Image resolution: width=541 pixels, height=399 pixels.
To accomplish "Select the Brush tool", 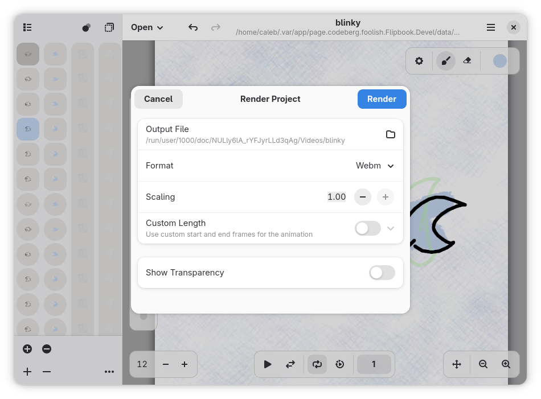I will (x=446, y=61).
